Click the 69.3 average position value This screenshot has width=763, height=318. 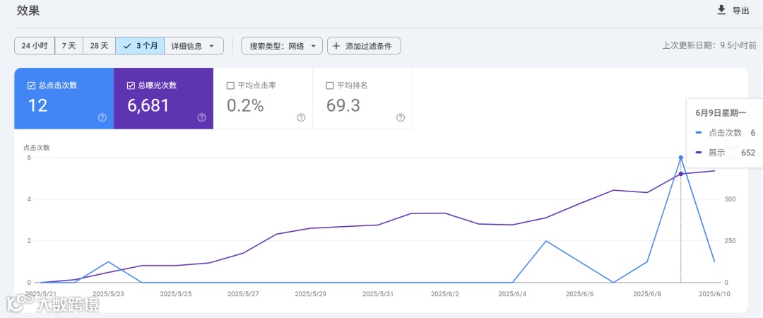[x=343, y=106]
